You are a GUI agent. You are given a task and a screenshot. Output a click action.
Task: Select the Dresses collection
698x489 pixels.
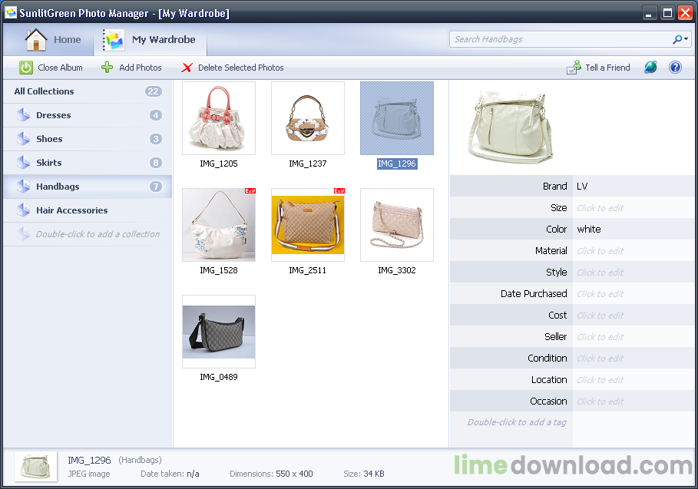click(54, 115)
